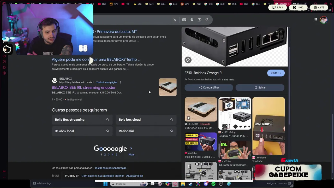Screen dimensions: 334x188
Task: Open more options for BELABOX result
Action: pos(120,82)
